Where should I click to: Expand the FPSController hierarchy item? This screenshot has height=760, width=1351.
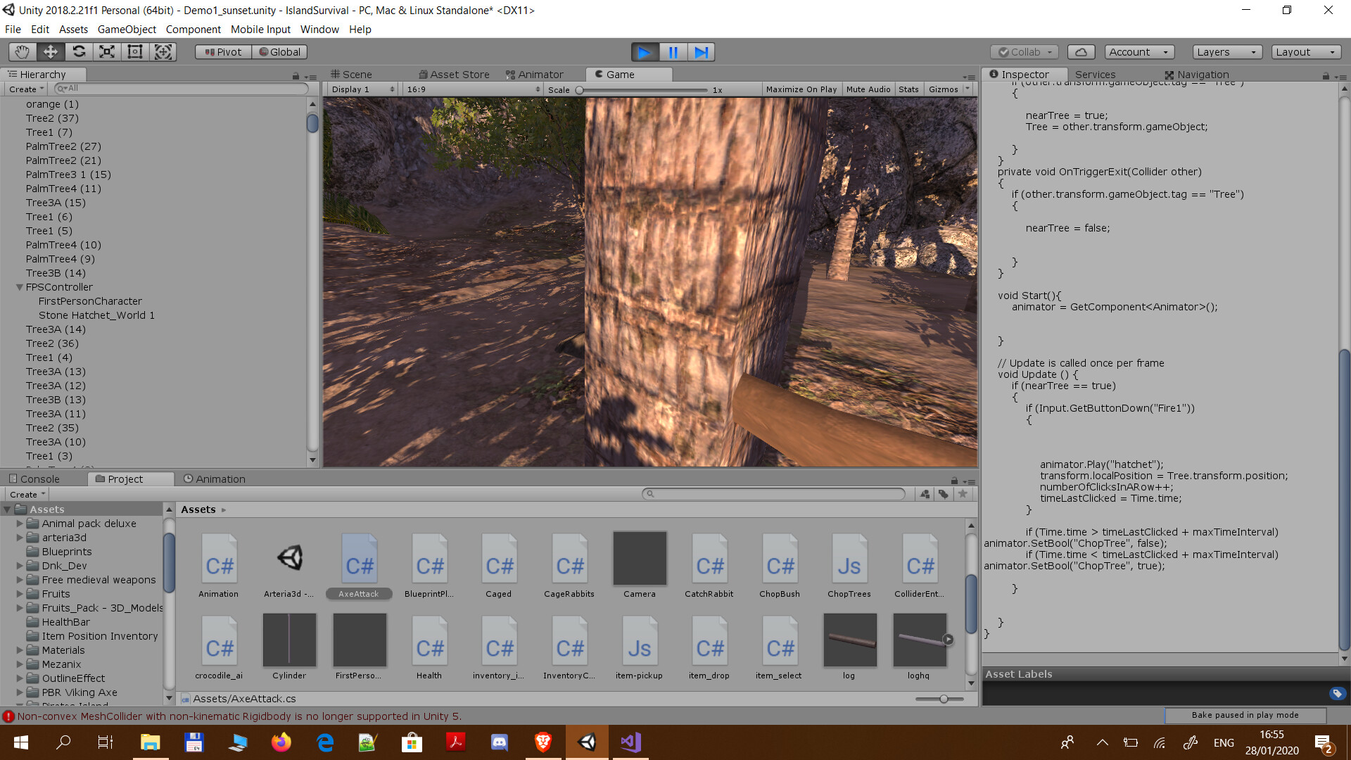[20, 286]
